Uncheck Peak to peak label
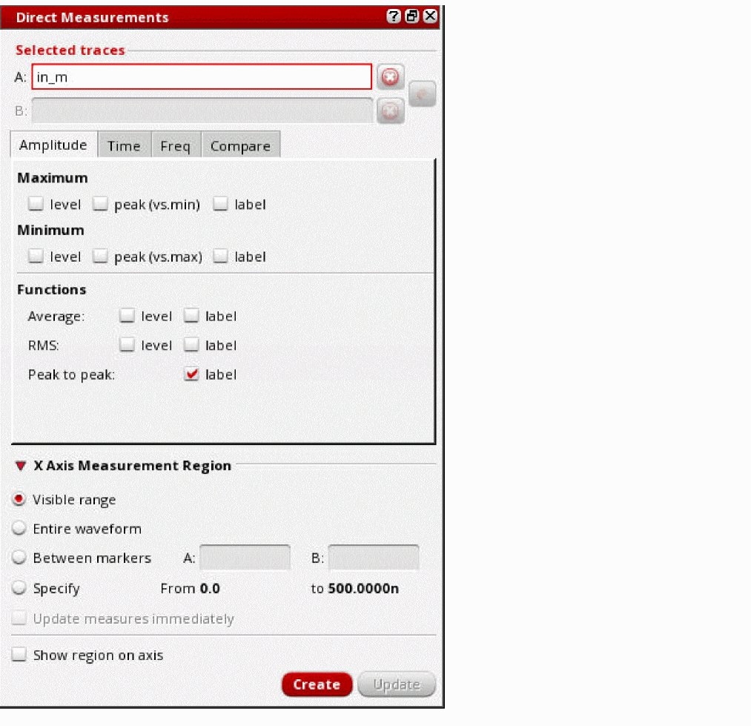Viewport: 751px width, 726px height. click(x=192, y=375)
